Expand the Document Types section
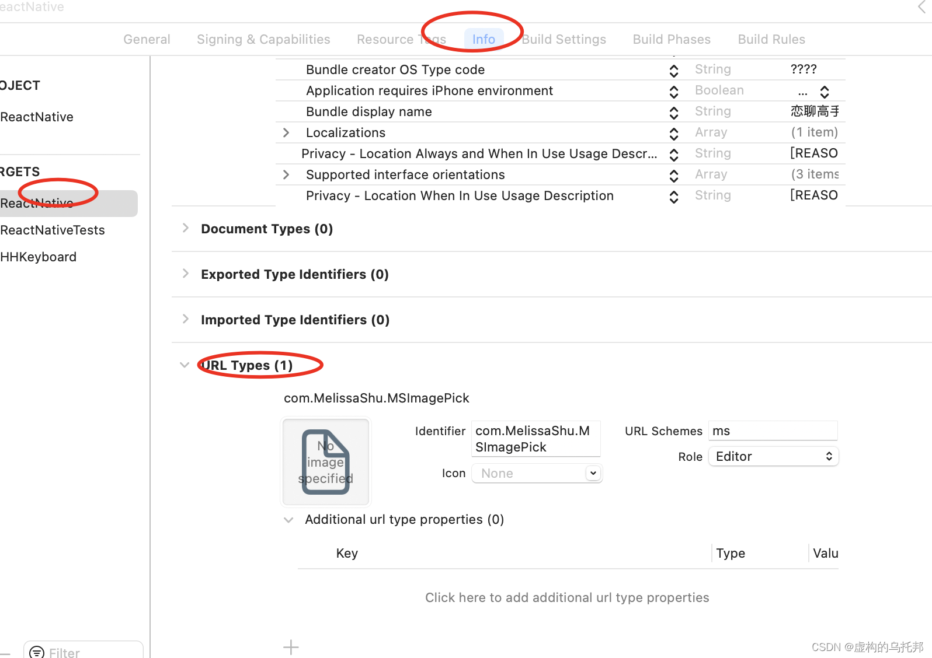932x658 pixels. click(x=185, y=228)
